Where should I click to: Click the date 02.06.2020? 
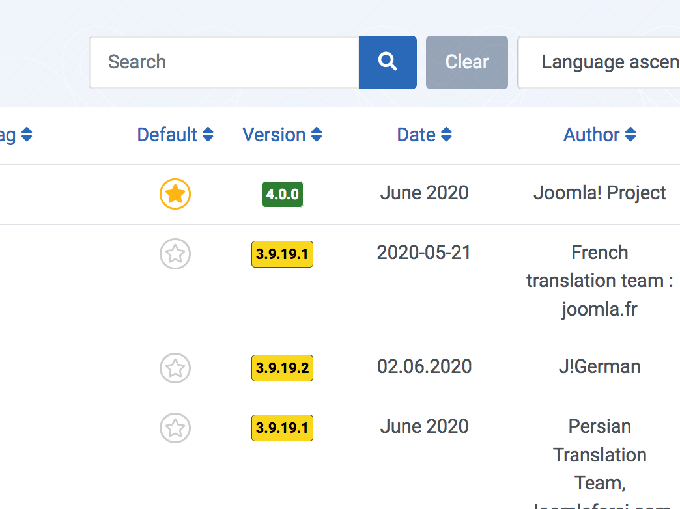pyautogui.click(x=424, y=367)
